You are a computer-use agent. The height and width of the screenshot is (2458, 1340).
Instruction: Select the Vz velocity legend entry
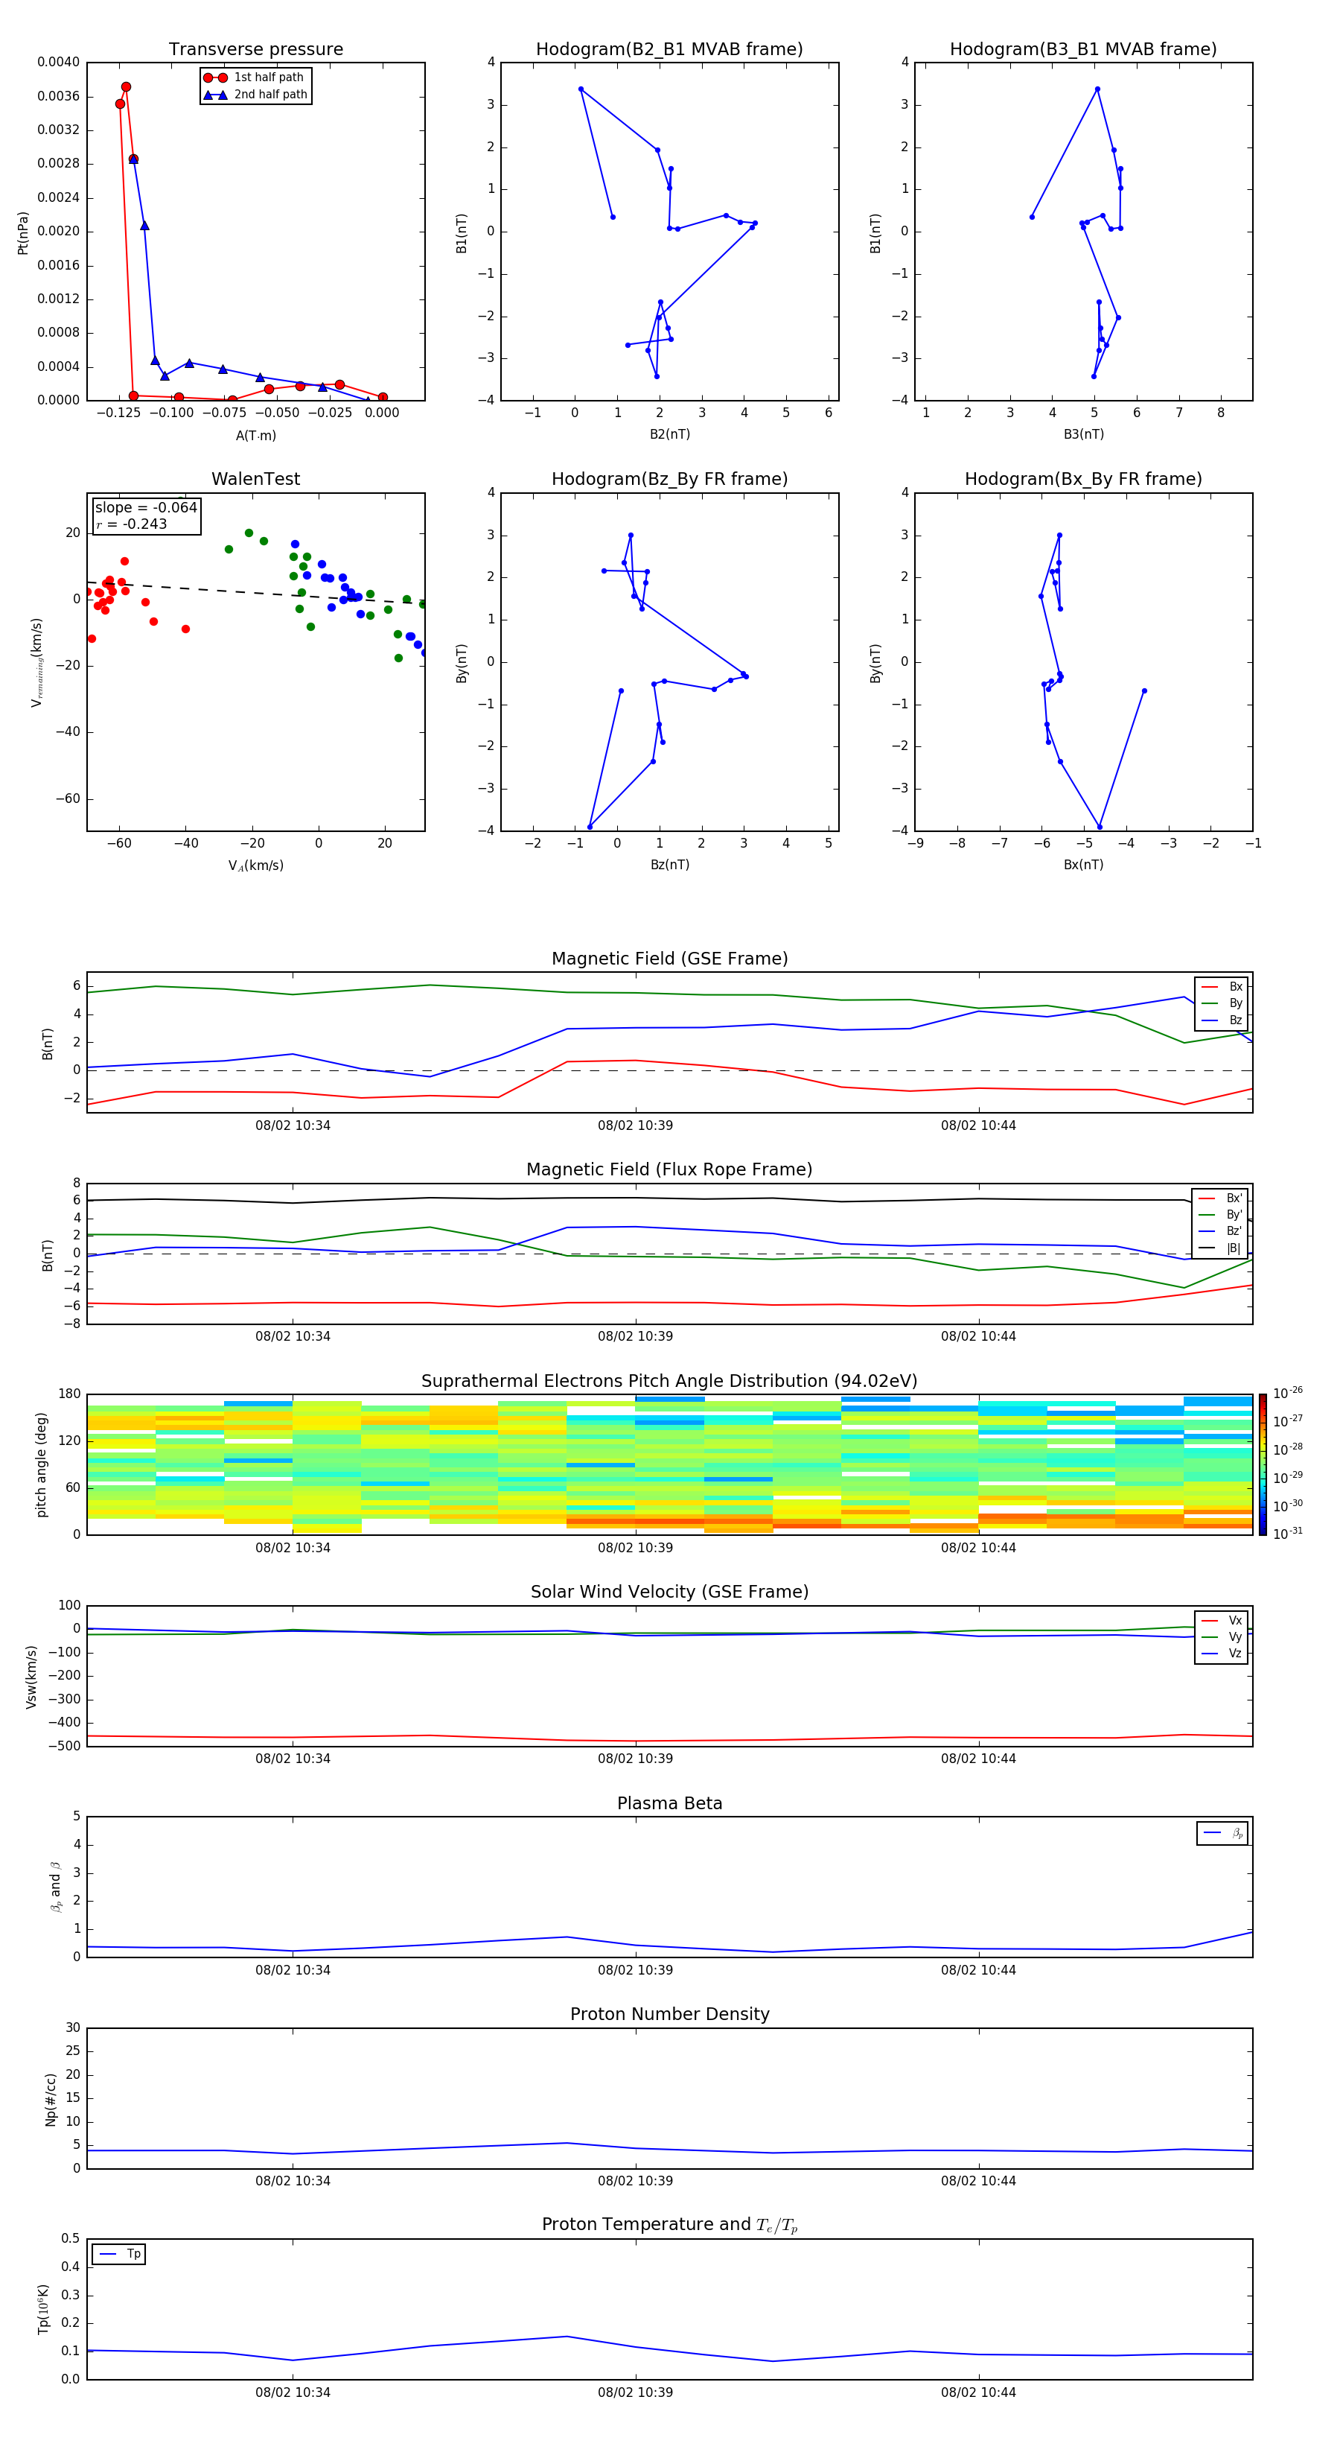pyautogui.click(x=1222, y=1654)
